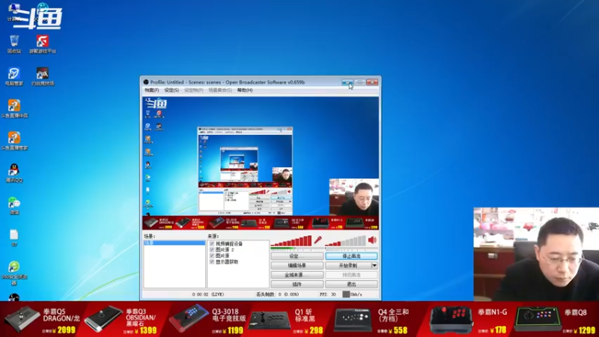The image size is (599, 337).
Task: Open the 斗鱼直播管家 desktop shortcut
Action: click(x=14, y=141)
